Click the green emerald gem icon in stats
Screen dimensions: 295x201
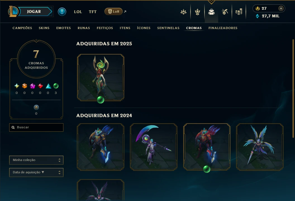tap(56, 86)
